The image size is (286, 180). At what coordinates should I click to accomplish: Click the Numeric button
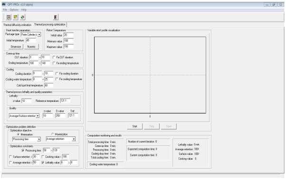click(x=31, y=47)
